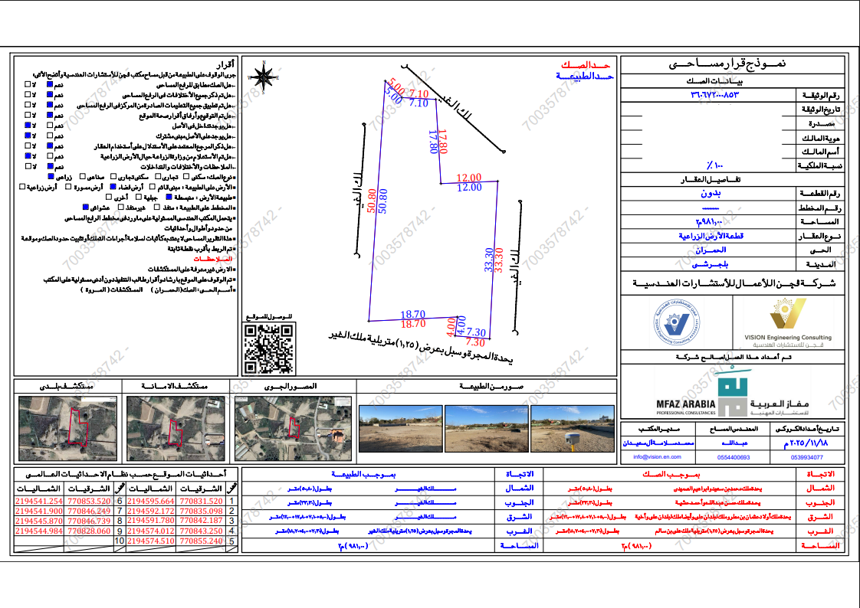Click the document number '٣٦٠٦٧٢٠٠٠٨٥٣'
The height and width of the screenshot is (608, 860).
pos(714,95)
